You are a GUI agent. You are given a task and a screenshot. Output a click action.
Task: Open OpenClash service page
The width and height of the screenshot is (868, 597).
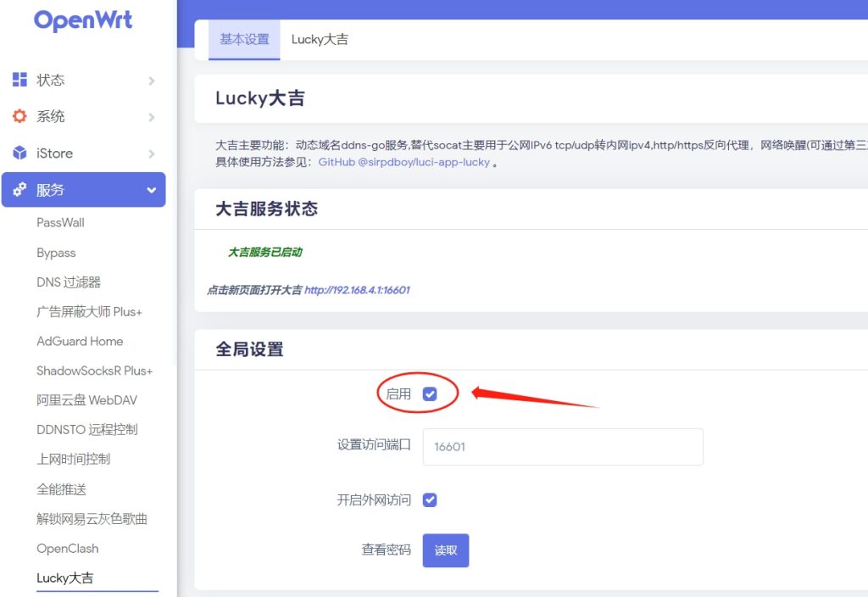(x=68, y=549)
